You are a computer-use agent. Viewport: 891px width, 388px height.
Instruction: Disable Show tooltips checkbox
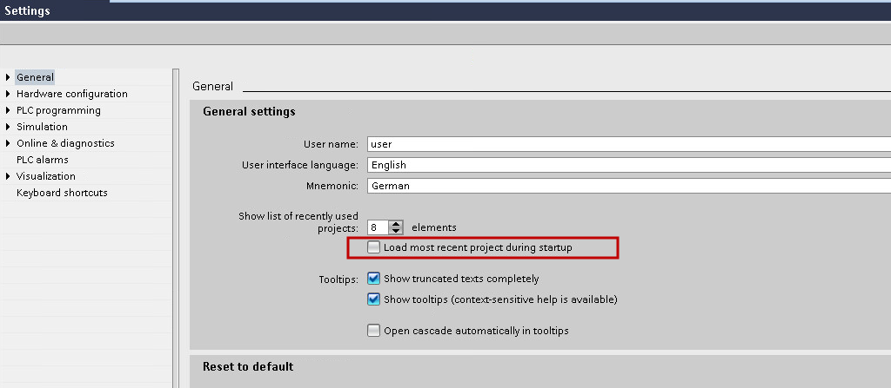click(x=374, y=299)
